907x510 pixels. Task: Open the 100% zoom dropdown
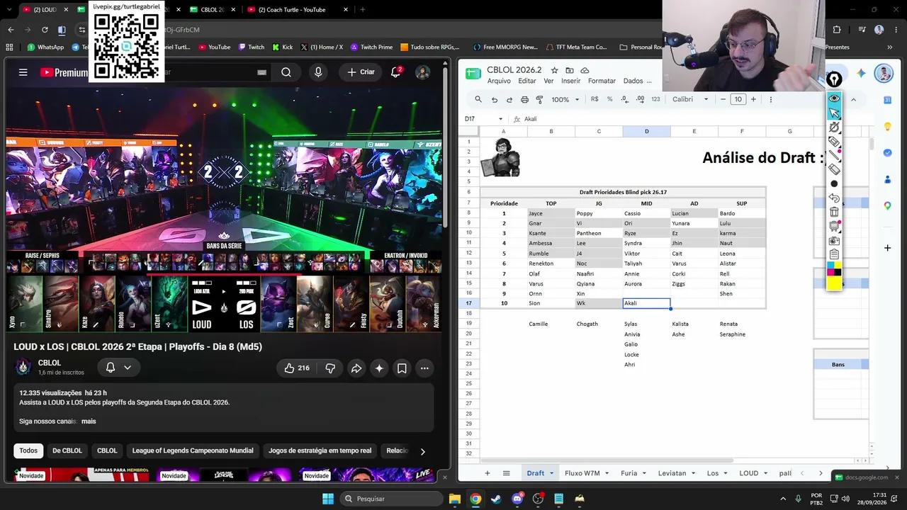(565, 99)
